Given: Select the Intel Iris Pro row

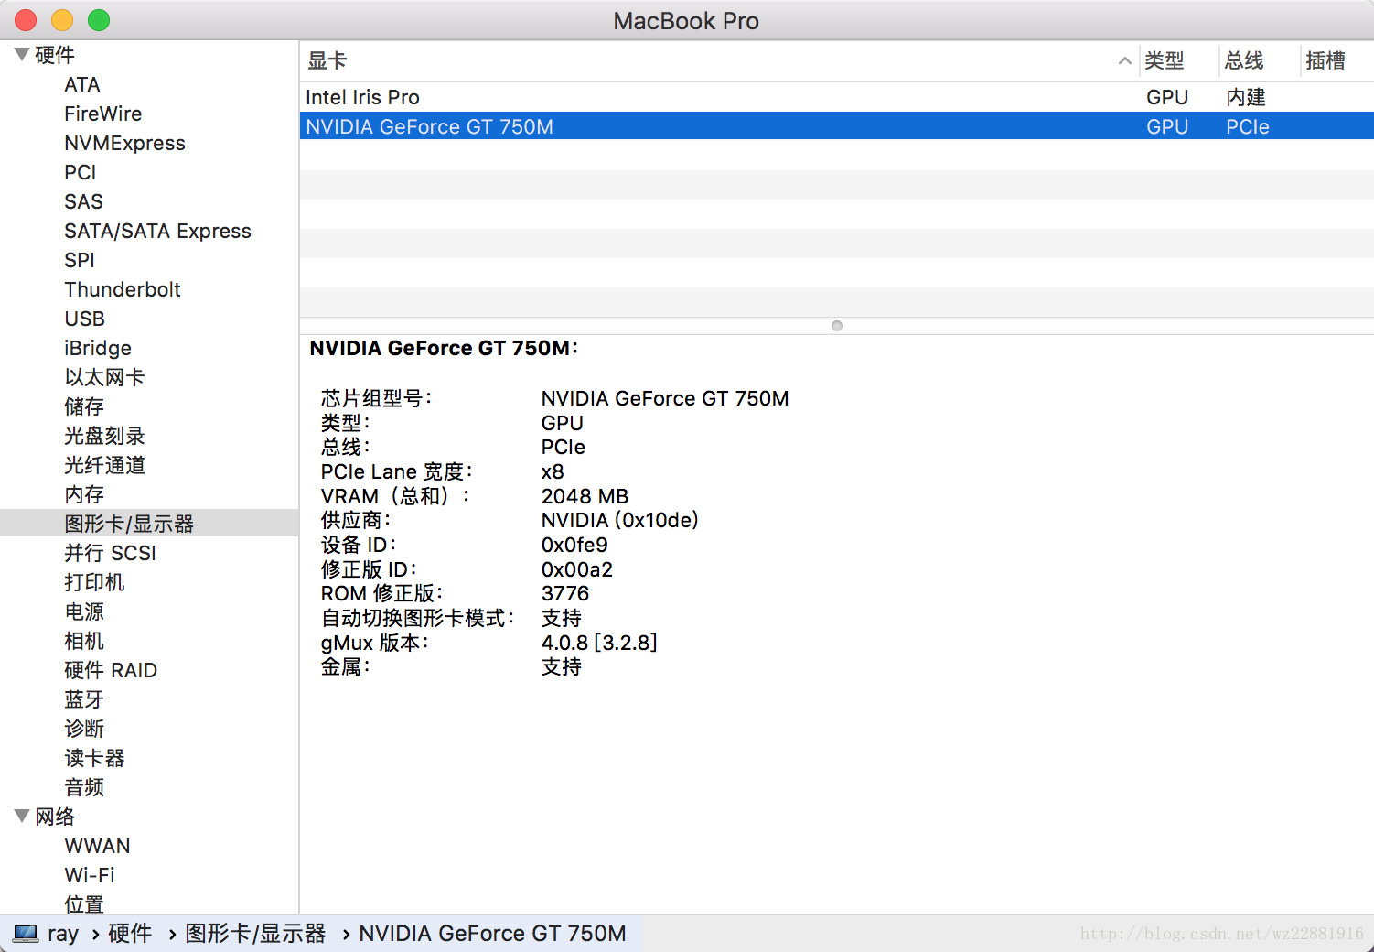Looking at the screenshot, I should point(837,97).
